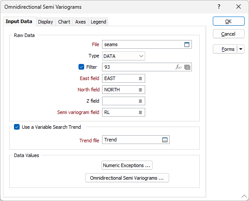The width and height of the screenshot is (249, 201).
Task: Expand the Type DATA dropdown
Action: click(123, 56)
